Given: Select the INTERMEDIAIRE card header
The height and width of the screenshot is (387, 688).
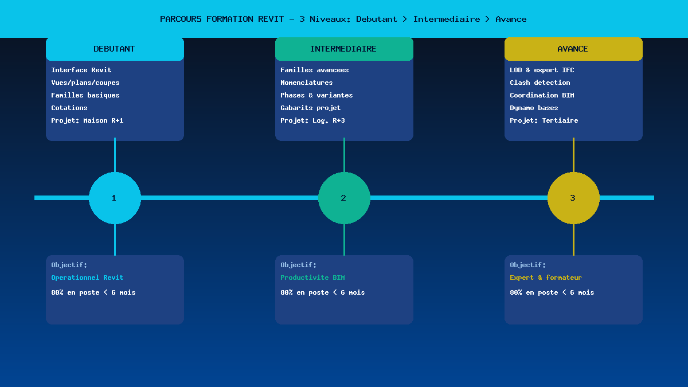Looking at the screenshot, I should (x=344, y=49).
